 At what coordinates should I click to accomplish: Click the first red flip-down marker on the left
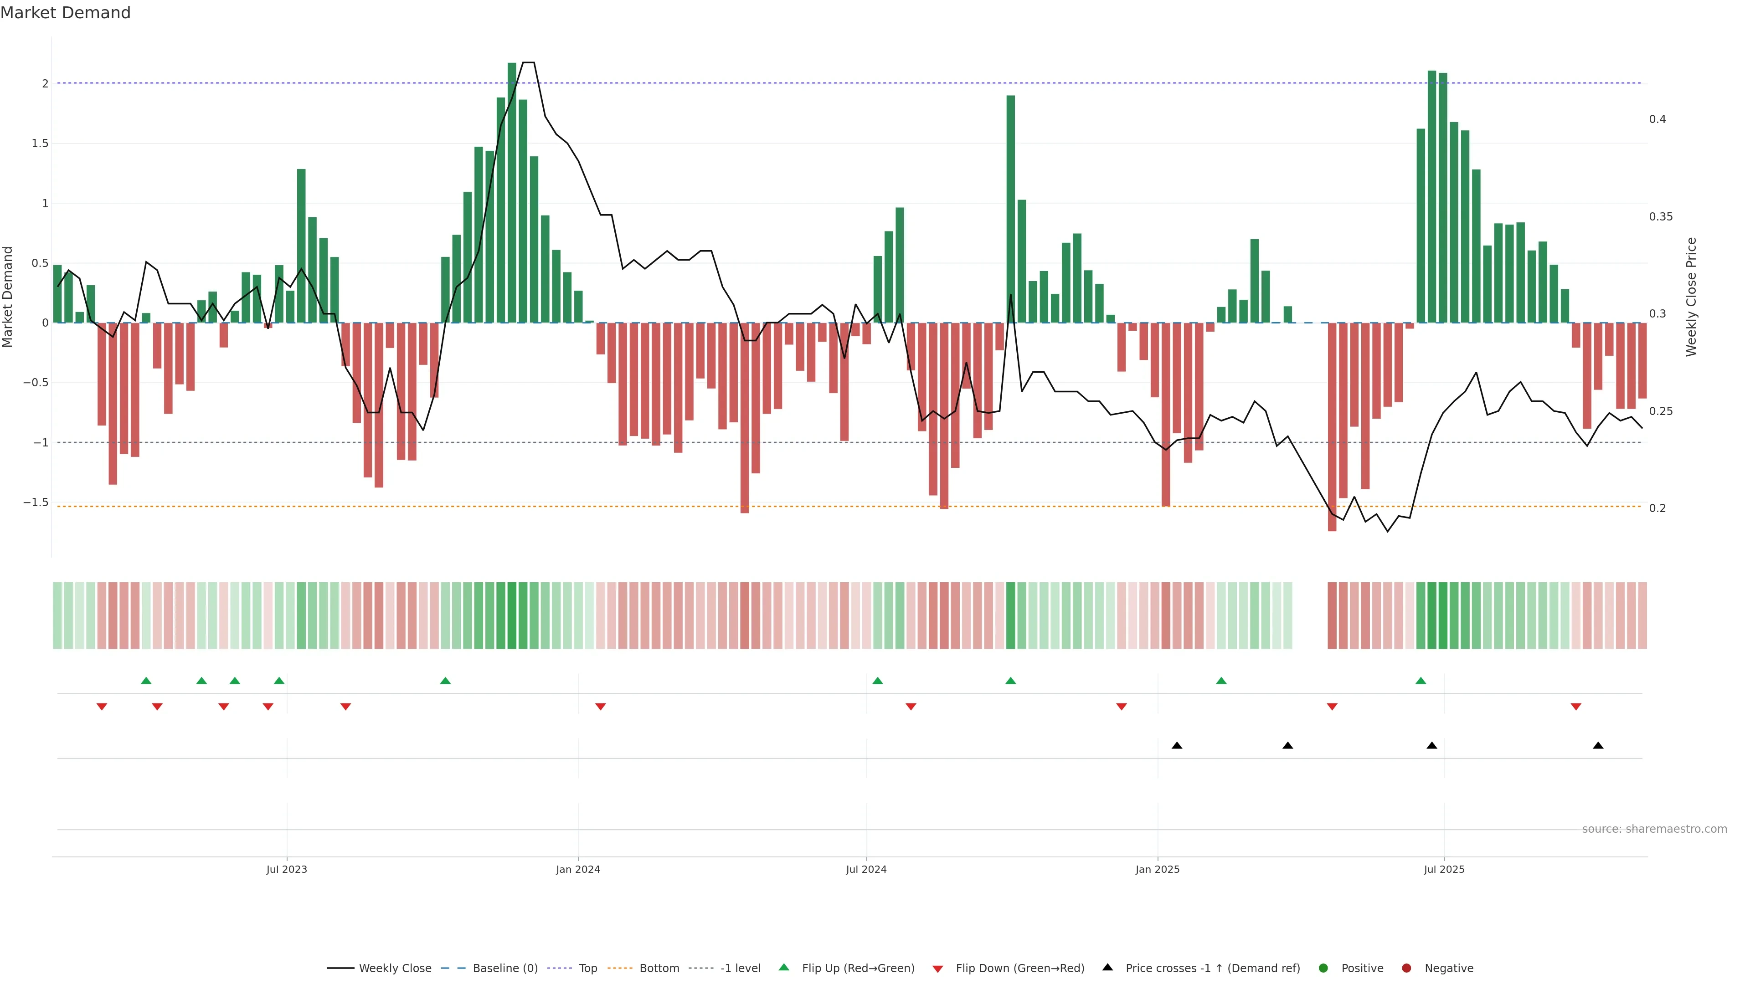102,707
